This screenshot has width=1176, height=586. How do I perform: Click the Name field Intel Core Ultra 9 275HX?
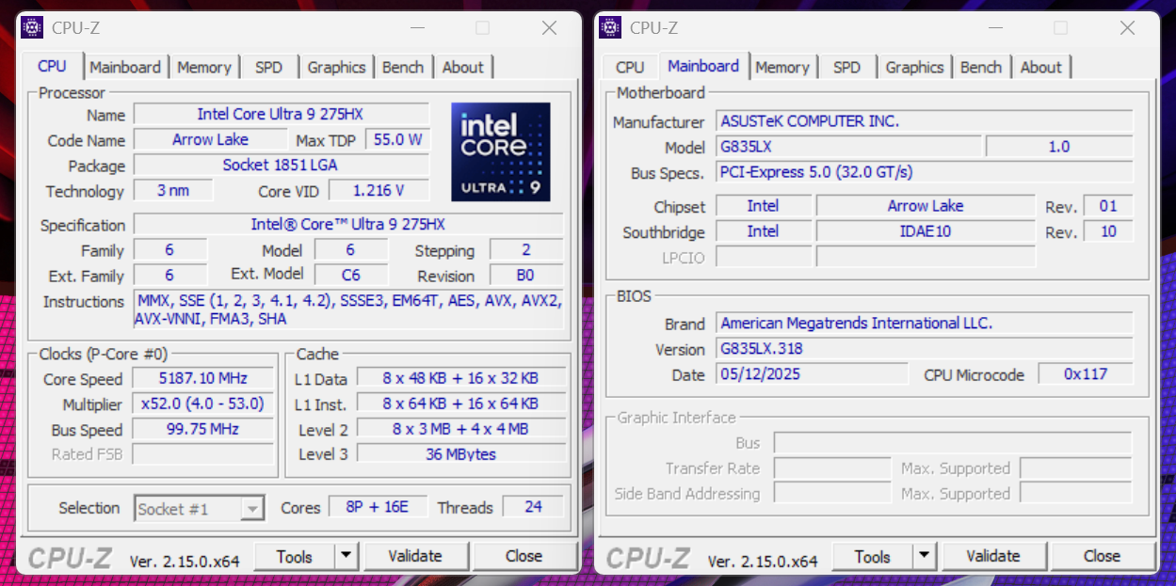[x=281, y=114]
